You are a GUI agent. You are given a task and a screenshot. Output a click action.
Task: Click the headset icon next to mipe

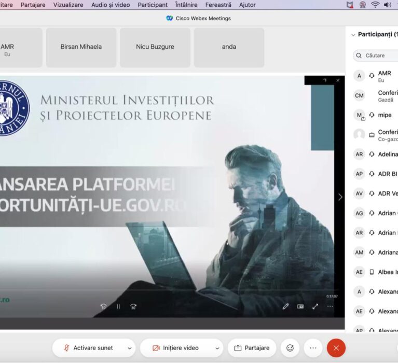tap(372, 115)
